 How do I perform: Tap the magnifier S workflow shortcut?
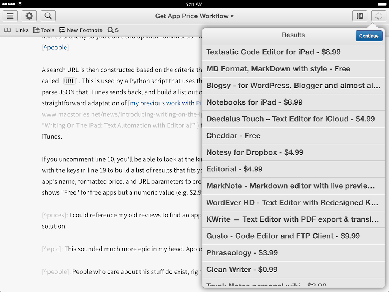pos(113,30)
